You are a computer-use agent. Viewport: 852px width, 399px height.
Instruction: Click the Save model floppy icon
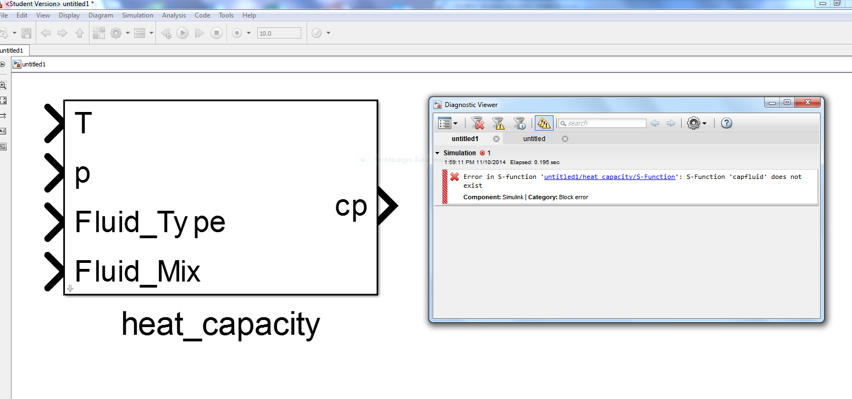[26, 33]
